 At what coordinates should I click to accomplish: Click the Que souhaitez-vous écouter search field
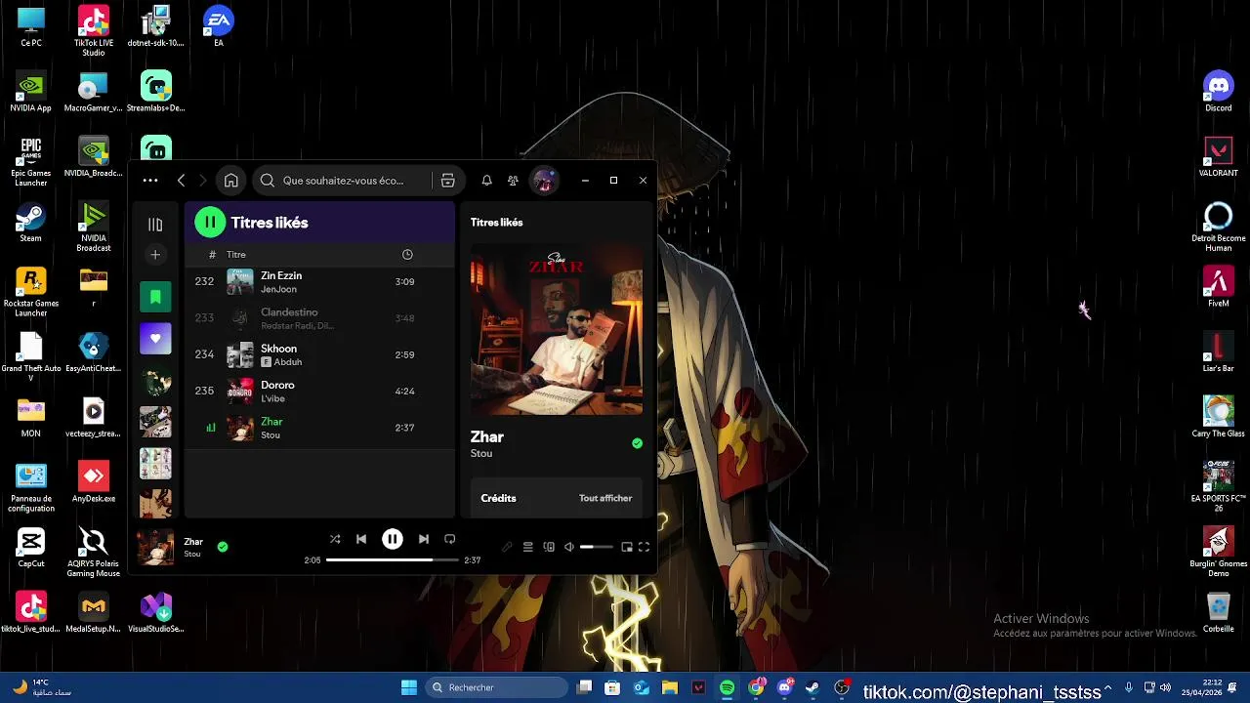point(342,181)
